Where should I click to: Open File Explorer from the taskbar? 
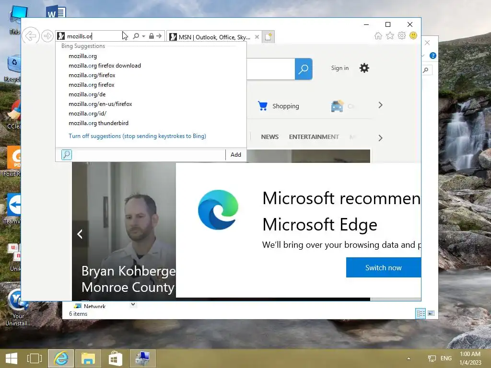tap(88, 358)
